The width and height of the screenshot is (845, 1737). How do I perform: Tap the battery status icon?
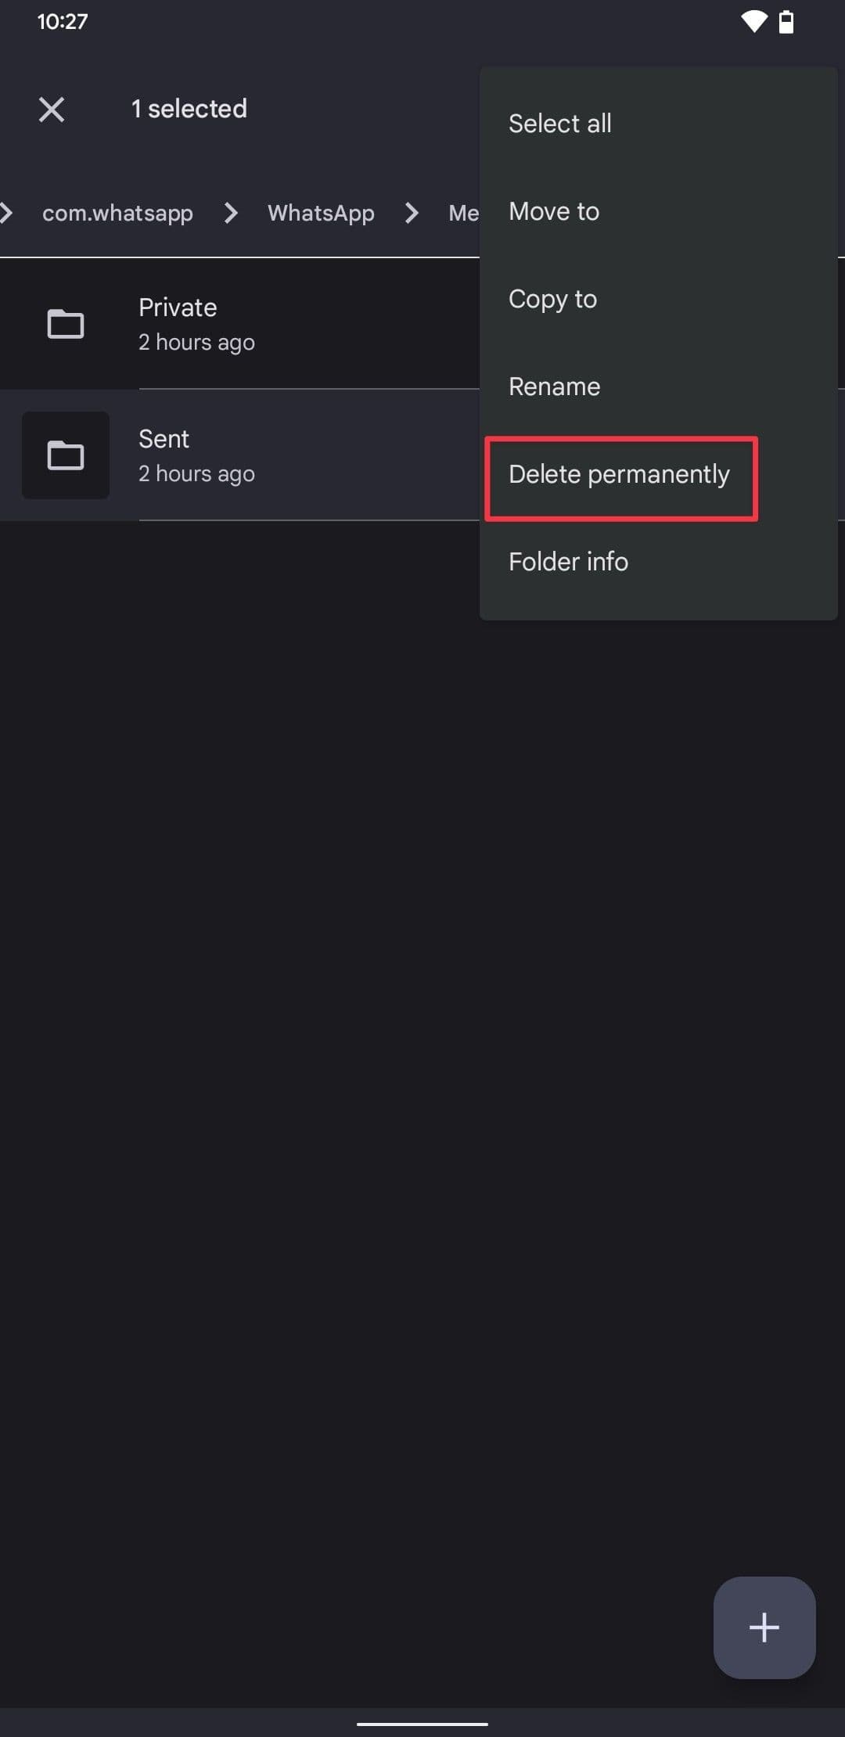click(x=786, y=22)
